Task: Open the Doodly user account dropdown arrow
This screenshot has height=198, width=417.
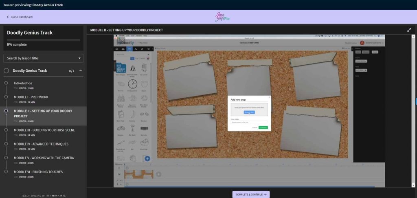Action: (383, 43)
